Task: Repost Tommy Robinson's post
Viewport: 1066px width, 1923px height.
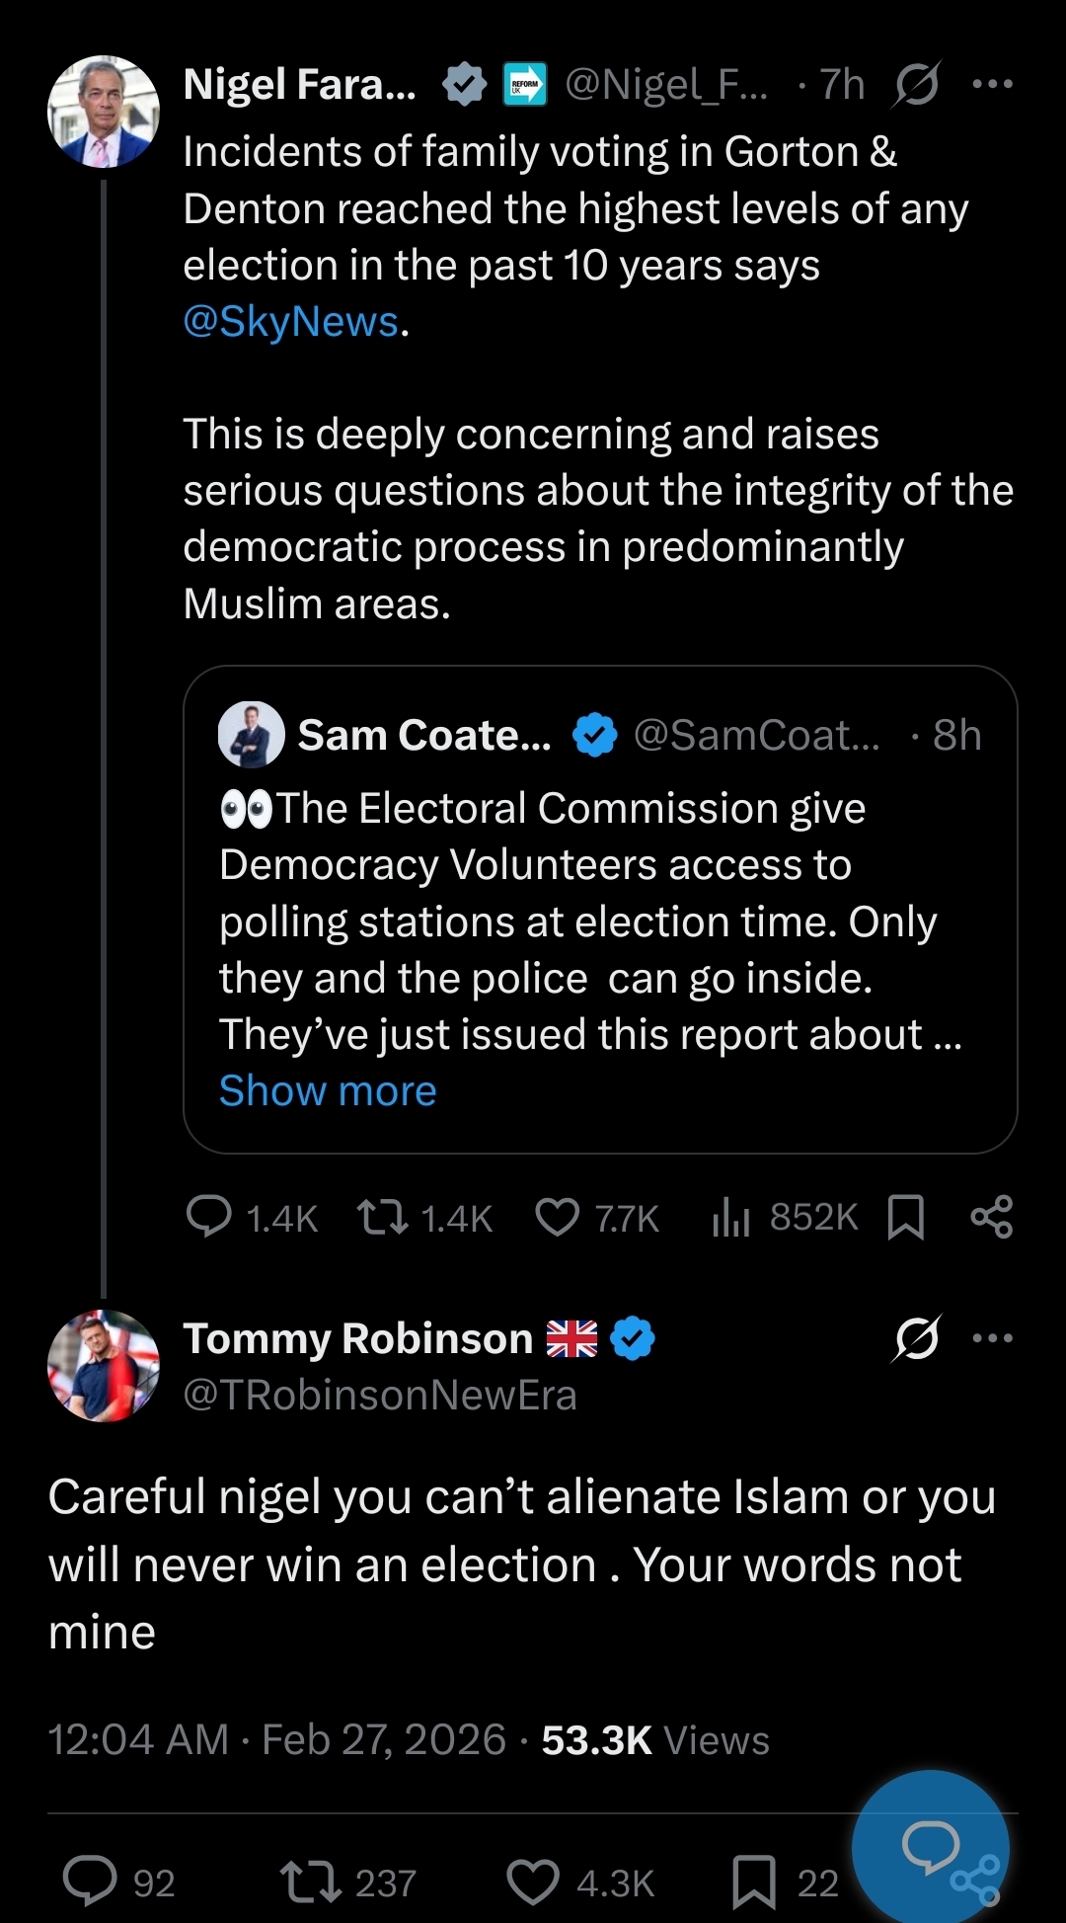Action: tap(310, 1882)
